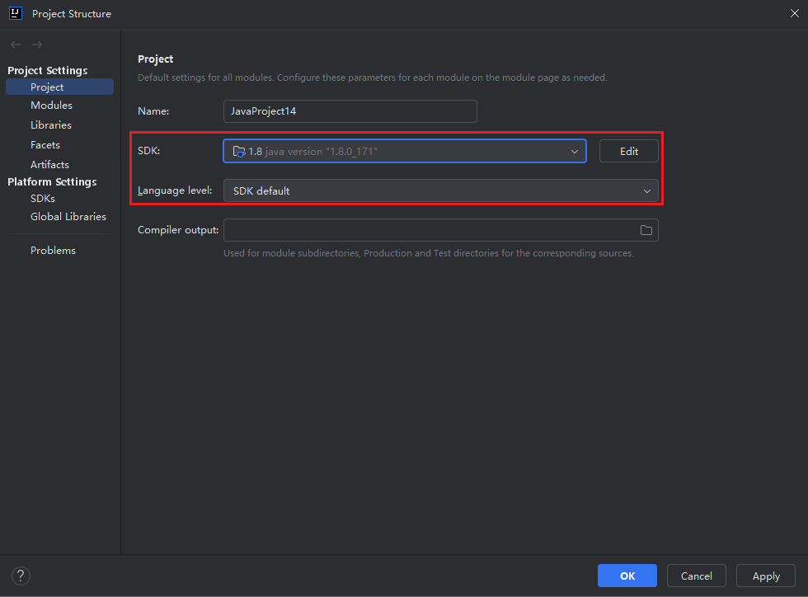This screenshot has width=808, height=597.
Task: Click into the project Name field
Action: (x=350, y=111)
